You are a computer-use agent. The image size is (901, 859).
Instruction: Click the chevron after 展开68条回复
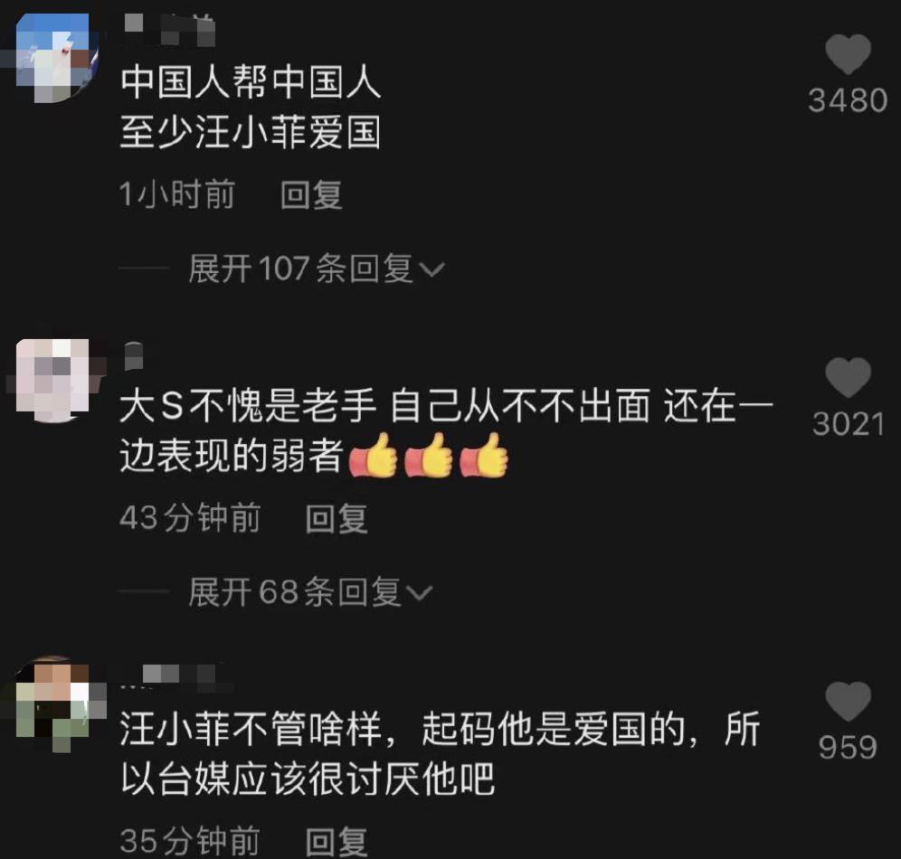pyautogui.click(x=419, y=592)
